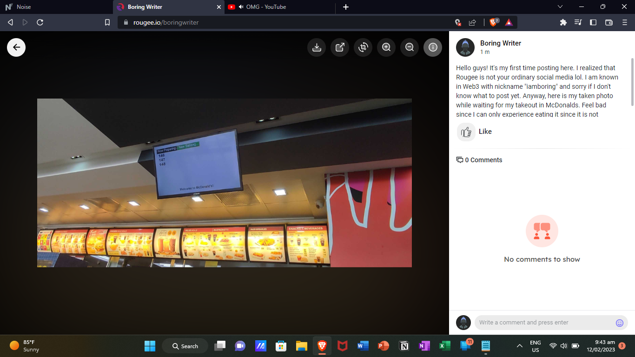The image size is (635, 357).
Task: Click the "0 Comments" counter
Action: pos(479,160)
